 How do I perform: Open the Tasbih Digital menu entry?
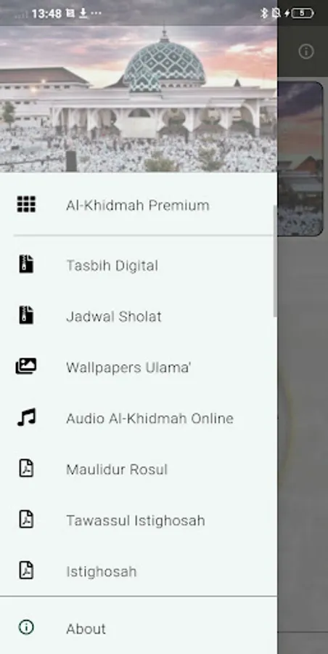pos(139,265)
